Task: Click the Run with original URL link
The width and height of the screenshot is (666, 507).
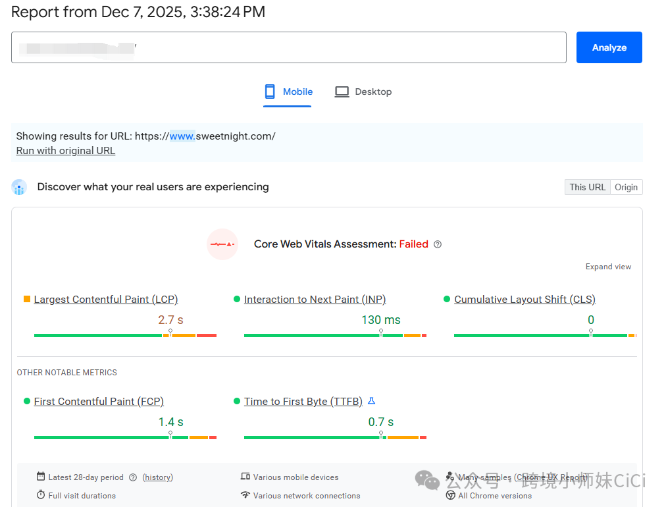Action: pyautogui.click(x=66, y=151)
